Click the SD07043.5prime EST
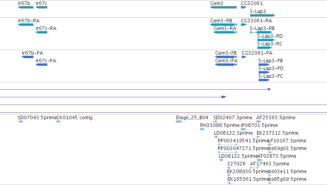The width and height of the screenshot is (327, 185). 20,122
